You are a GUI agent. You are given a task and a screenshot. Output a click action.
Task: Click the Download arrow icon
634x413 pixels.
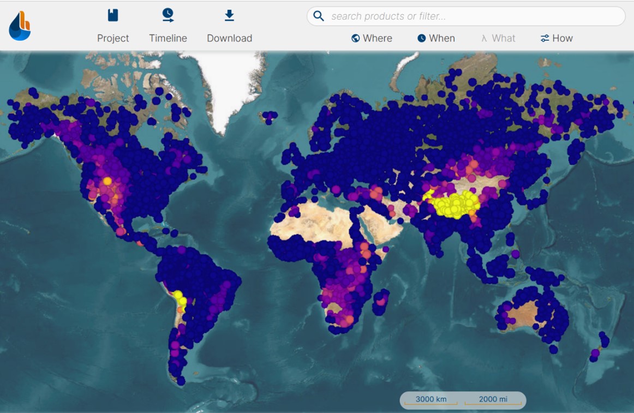click(x=229, y=15)
